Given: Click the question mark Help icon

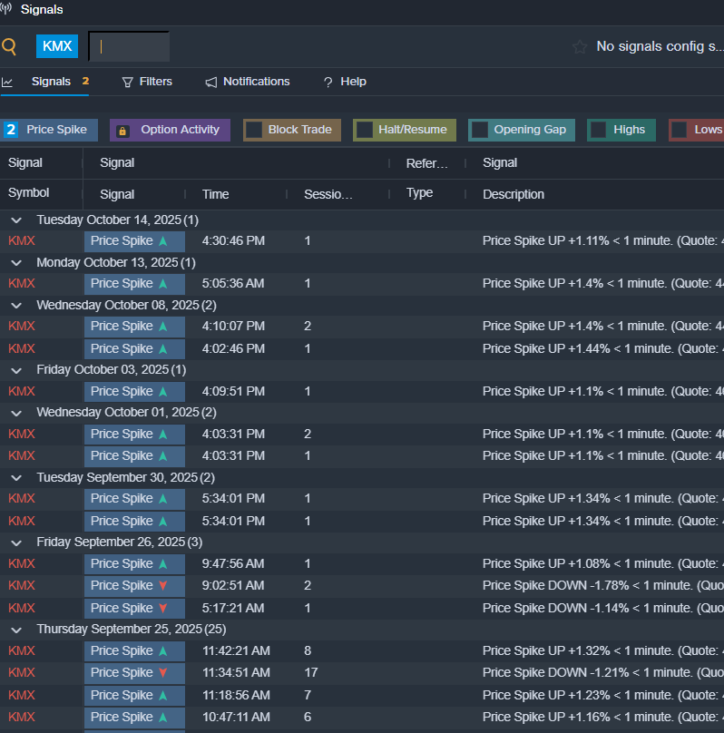Looking at the screenshot, I should 328,82.
